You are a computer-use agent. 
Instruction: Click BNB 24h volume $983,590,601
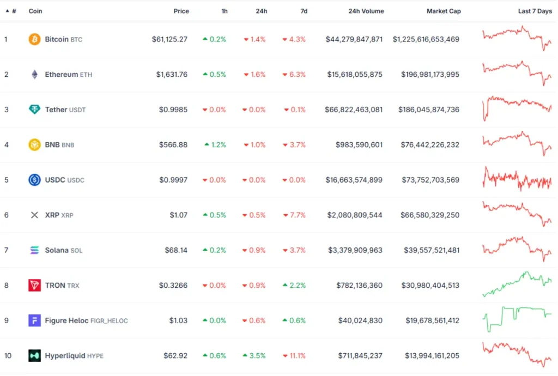(x=359, y=145)
